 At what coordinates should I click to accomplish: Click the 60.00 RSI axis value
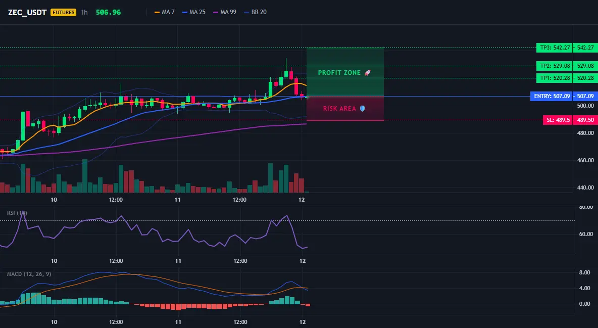(x=586, y=234)
